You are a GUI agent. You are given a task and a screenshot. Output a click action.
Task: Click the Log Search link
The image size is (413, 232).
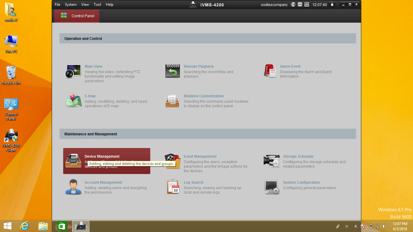tap(193, 182)
